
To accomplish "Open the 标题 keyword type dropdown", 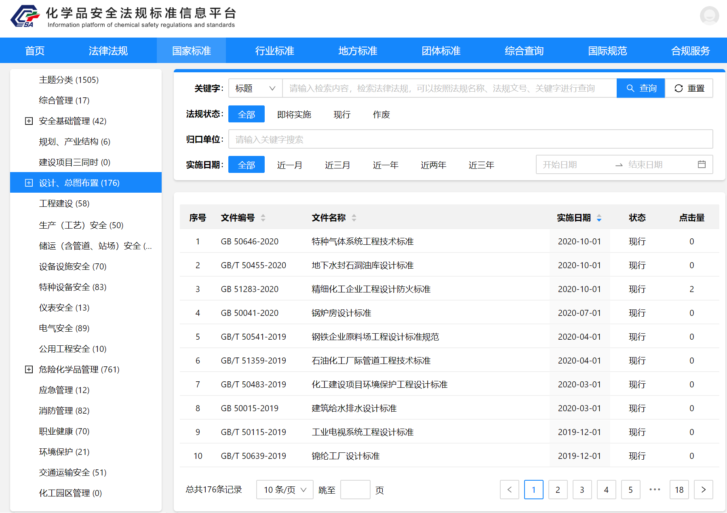I will [255, 88].
